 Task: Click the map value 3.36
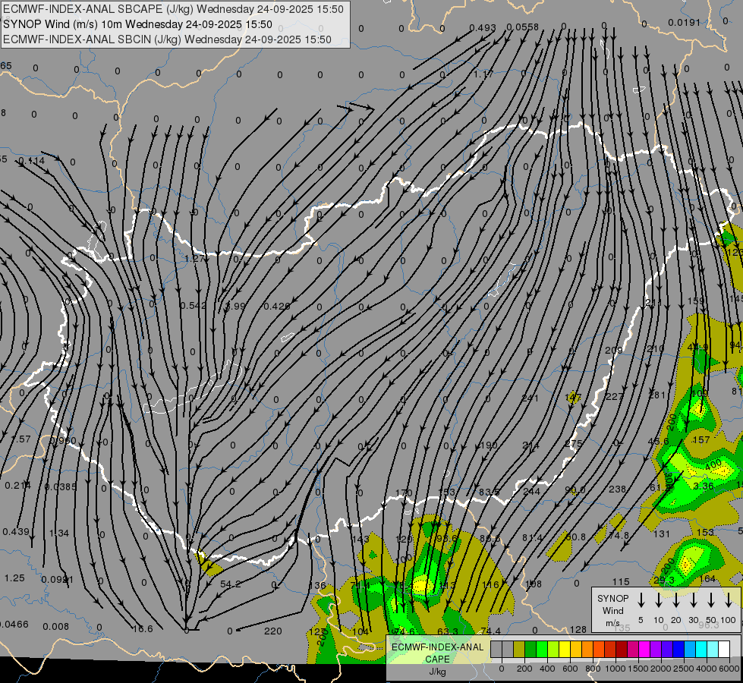point(704,486)
